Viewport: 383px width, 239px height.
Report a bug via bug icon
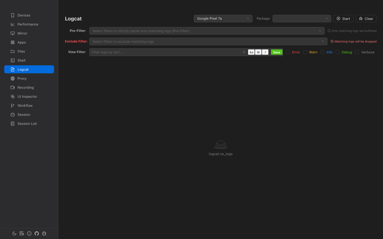coord(44,233)
